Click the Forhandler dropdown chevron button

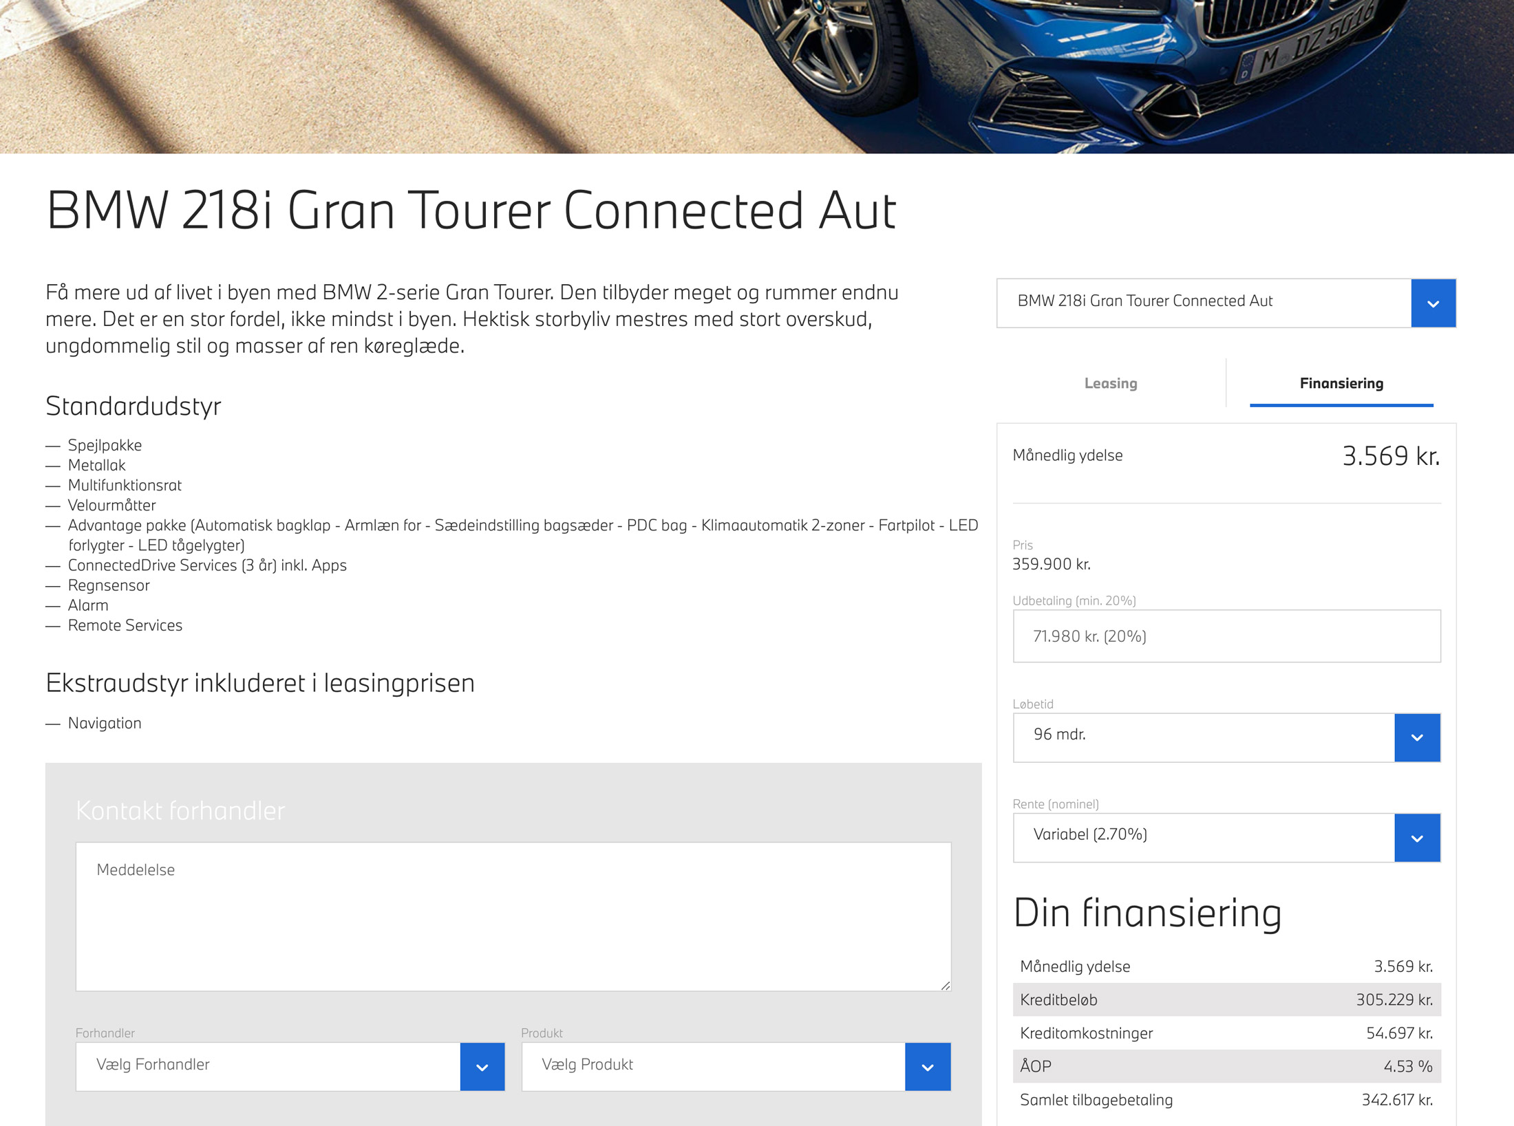pos(482,1067)
